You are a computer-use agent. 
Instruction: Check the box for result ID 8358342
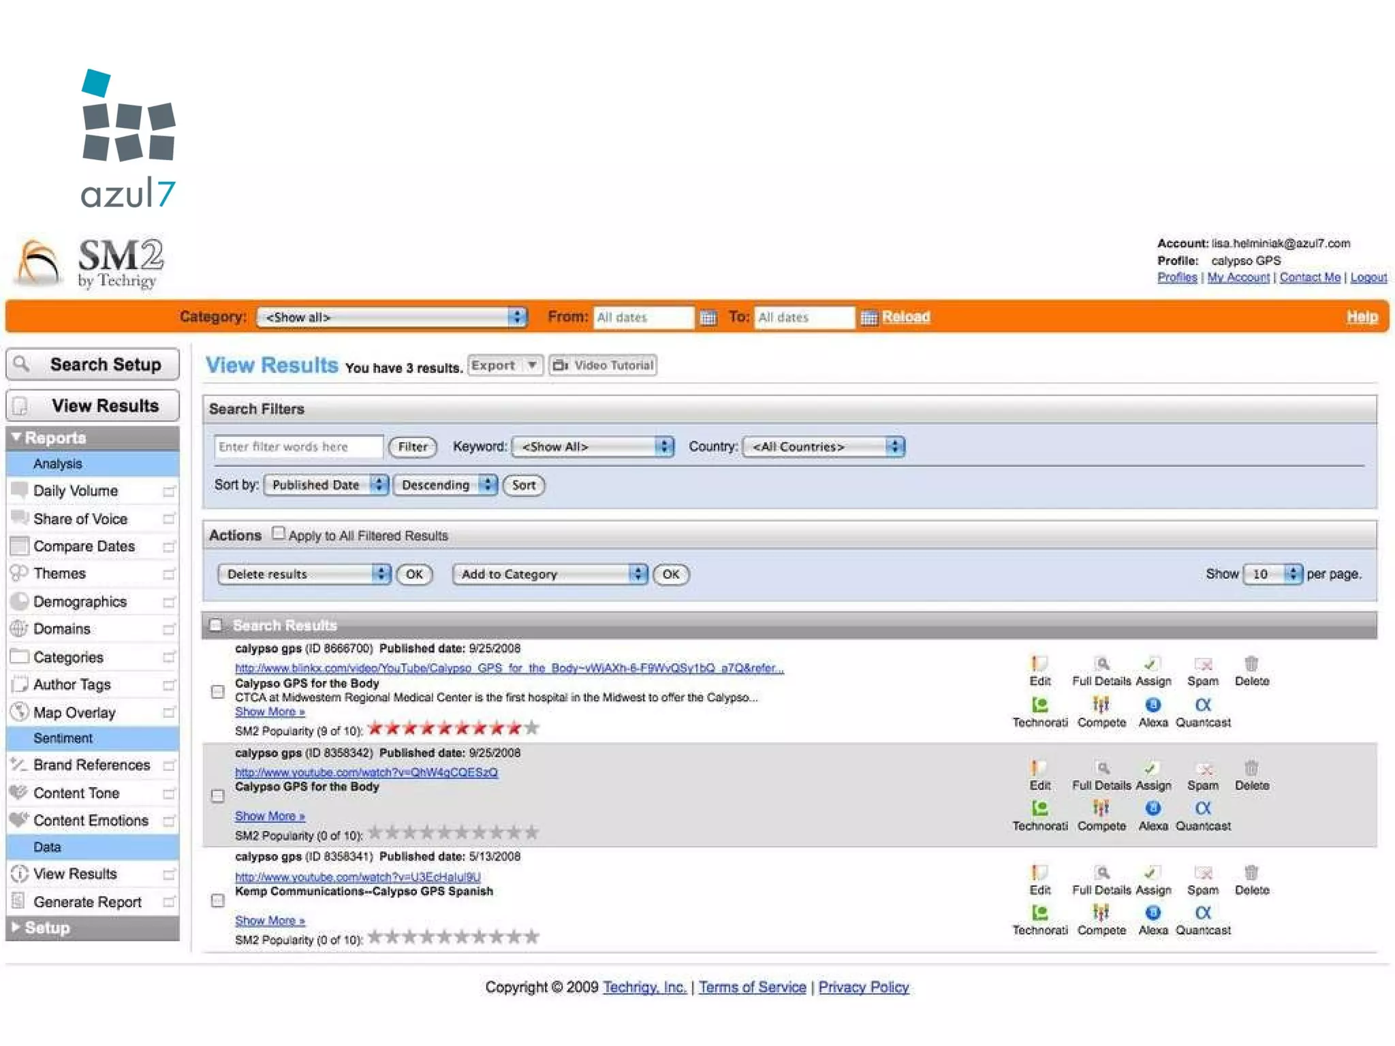(218, 796)
